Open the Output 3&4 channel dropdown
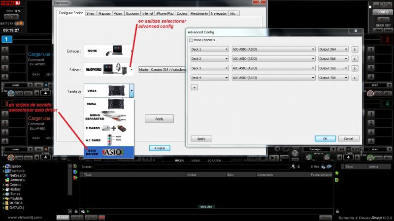Screen dimensions: 394x221 pyautogui.click(x=333, y=50)
